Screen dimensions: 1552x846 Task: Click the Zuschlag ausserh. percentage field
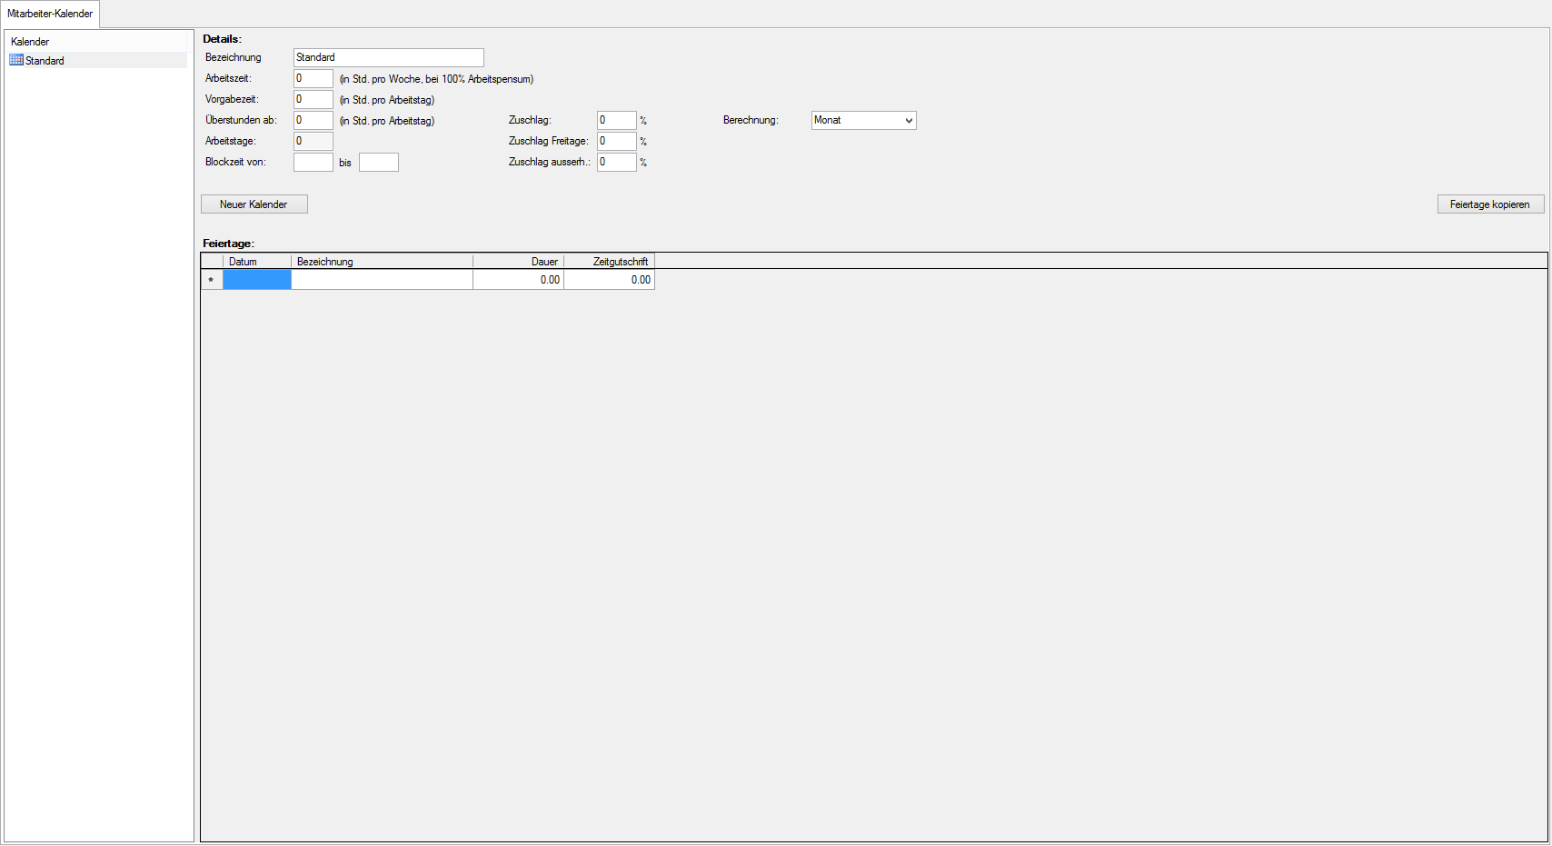616,162
